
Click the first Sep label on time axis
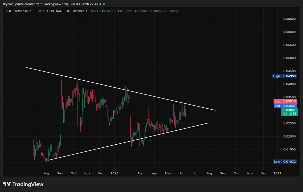pyautogui.click(x=60, y=173)
